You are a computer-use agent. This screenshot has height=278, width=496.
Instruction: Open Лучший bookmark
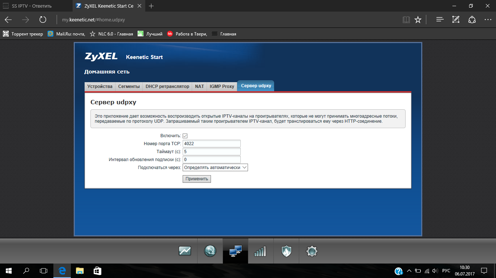(150, 34)
